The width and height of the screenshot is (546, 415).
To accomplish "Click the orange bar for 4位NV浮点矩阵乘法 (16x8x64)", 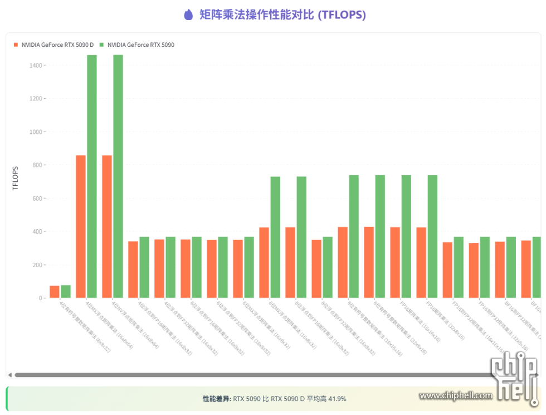I will (107, 226).
